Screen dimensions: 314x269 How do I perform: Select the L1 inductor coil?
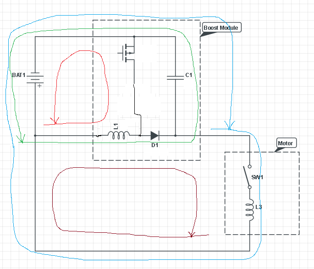pos(119,135)
